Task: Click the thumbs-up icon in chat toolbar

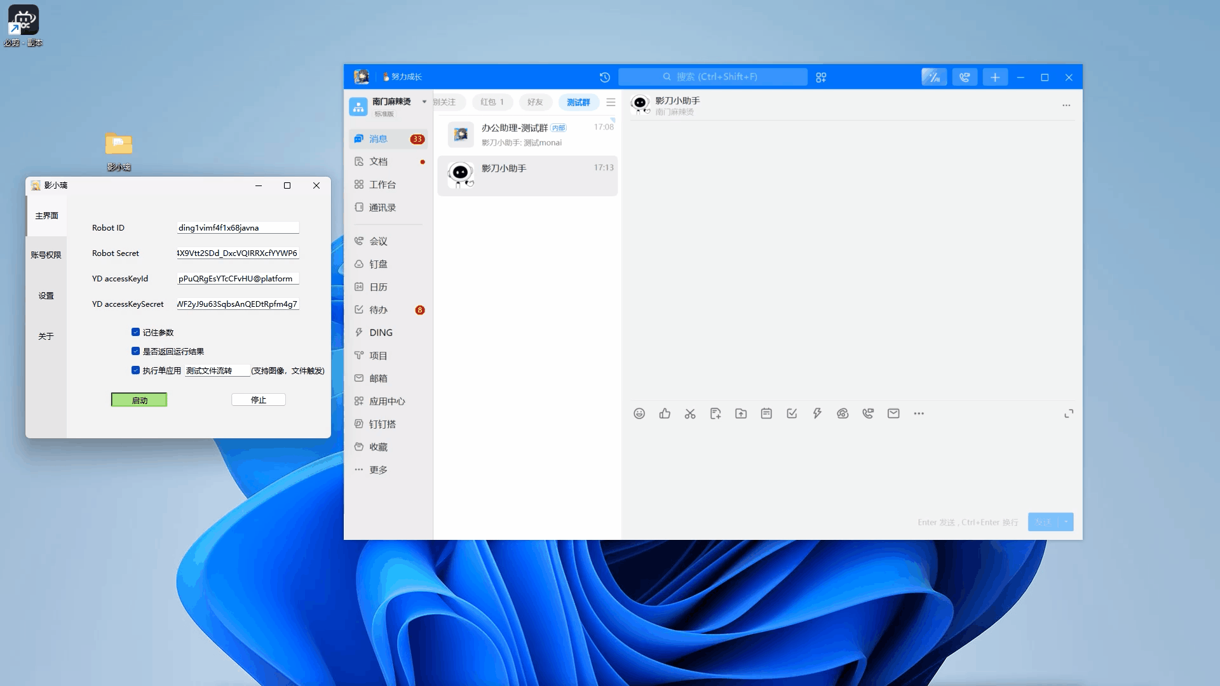Action: coord(665,414)
